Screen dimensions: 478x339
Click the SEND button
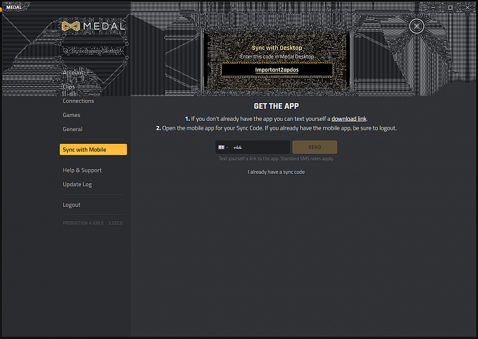pos(315,148)
